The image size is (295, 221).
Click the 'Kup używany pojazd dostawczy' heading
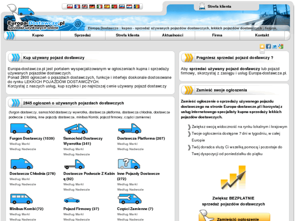[54, 58]
